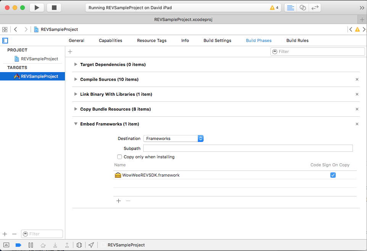Delete Copy Bundle Resources phase
The height and width of the screenshot is (251, 367).
click(x=357, y=109)
